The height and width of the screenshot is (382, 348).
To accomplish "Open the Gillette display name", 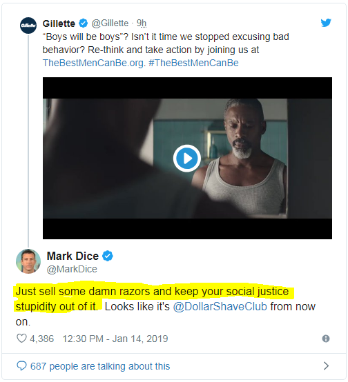I will coord(59,23).
